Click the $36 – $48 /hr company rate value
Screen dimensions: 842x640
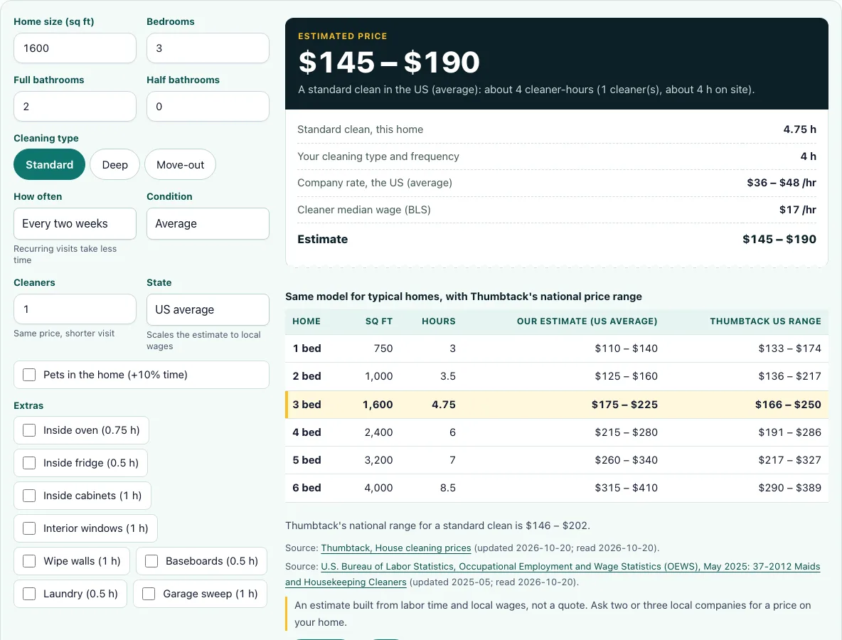pyautogui.click(x=782, y=183)
